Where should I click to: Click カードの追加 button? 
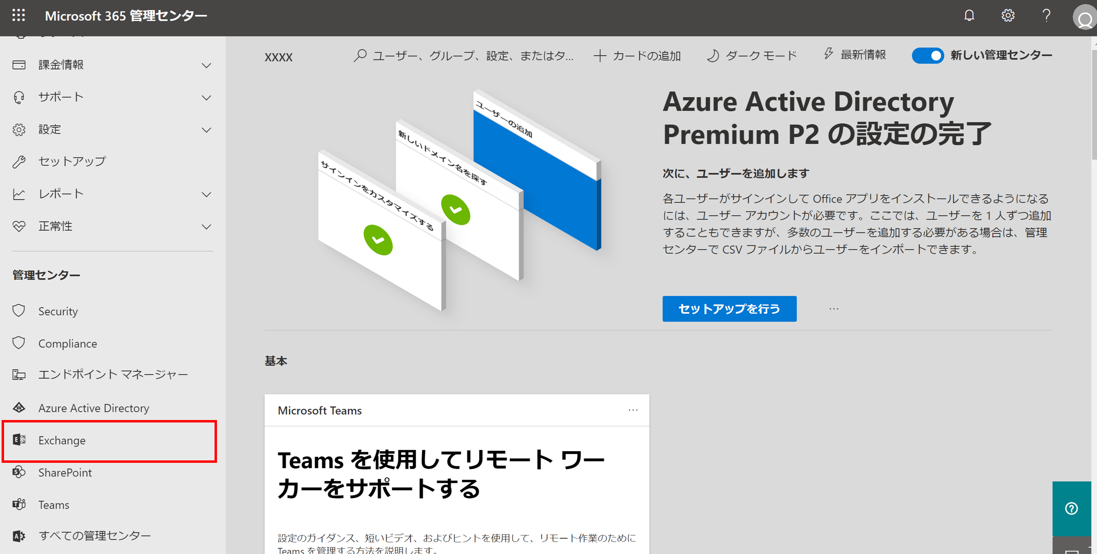tap(637, 56)
